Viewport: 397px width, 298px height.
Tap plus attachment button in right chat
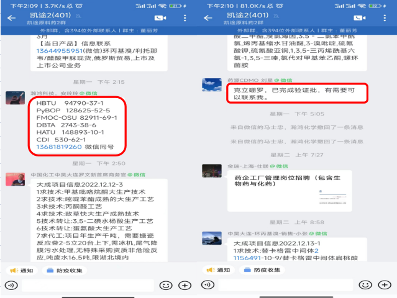tap(385, 285)
